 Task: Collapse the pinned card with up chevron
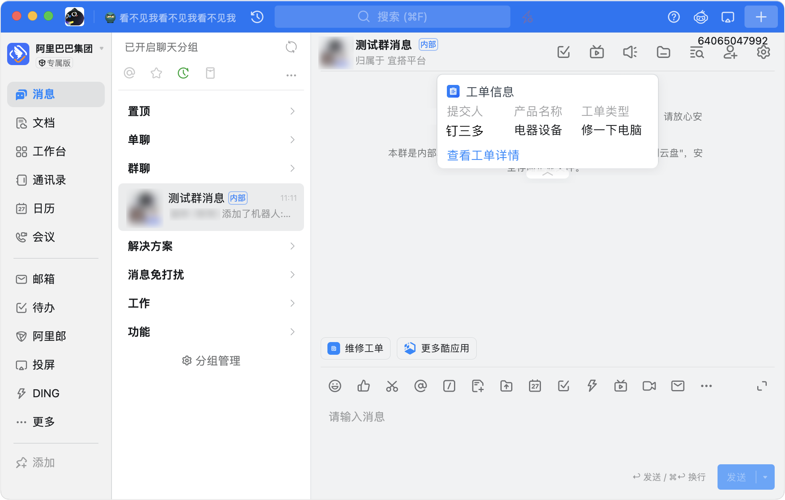[548, 174]
